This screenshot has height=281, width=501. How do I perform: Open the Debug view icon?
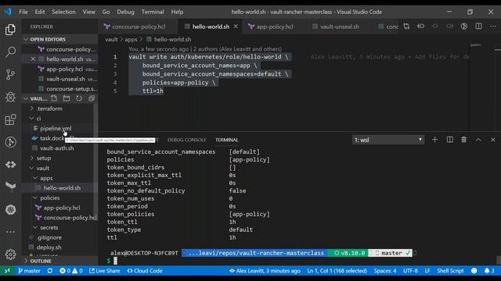pos(10,97)
